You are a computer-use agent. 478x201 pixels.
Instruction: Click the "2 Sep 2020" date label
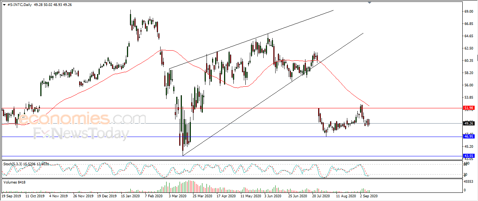pos(369,195)
